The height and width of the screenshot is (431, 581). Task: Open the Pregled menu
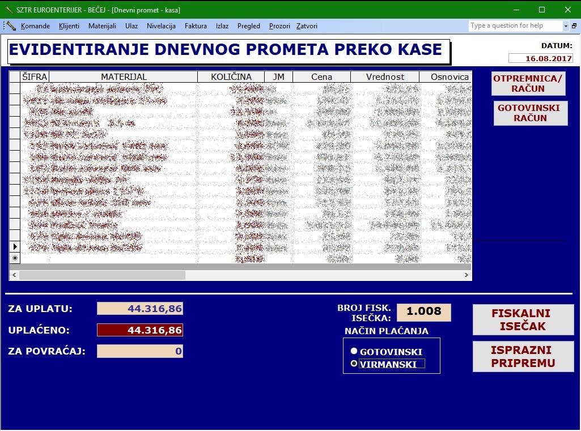249,26
